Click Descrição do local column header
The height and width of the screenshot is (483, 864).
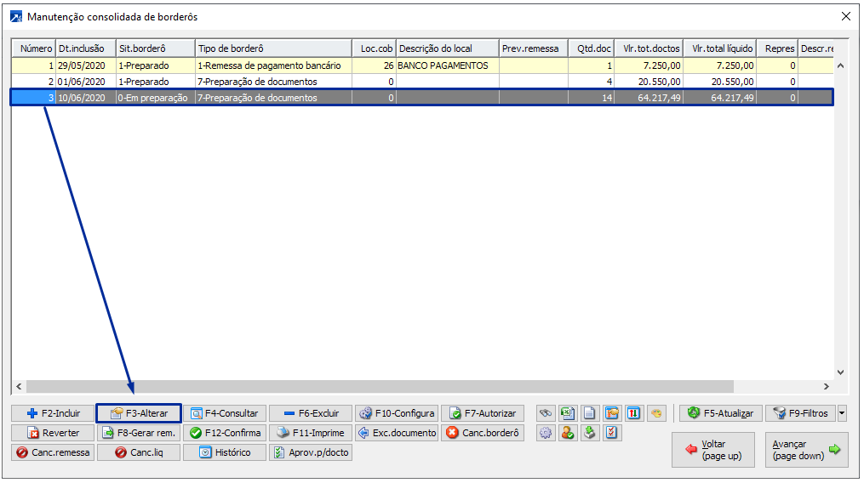pos(448,48)
